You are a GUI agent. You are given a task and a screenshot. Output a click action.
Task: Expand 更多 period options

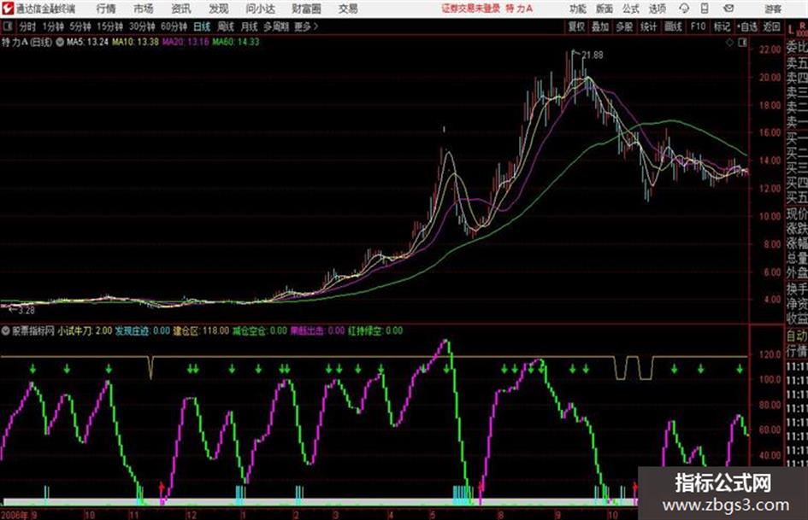[307, 26]
